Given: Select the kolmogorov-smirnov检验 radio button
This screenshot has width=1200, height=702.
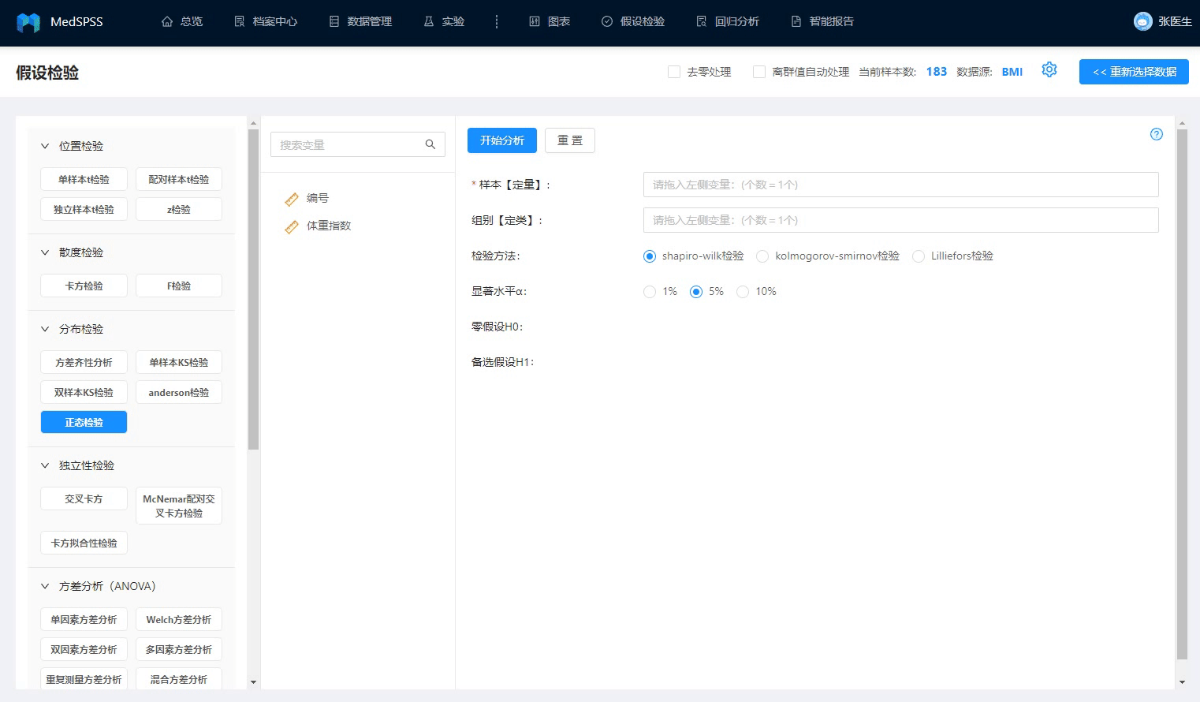Looking at the screenshot, I should pos(762,256).
